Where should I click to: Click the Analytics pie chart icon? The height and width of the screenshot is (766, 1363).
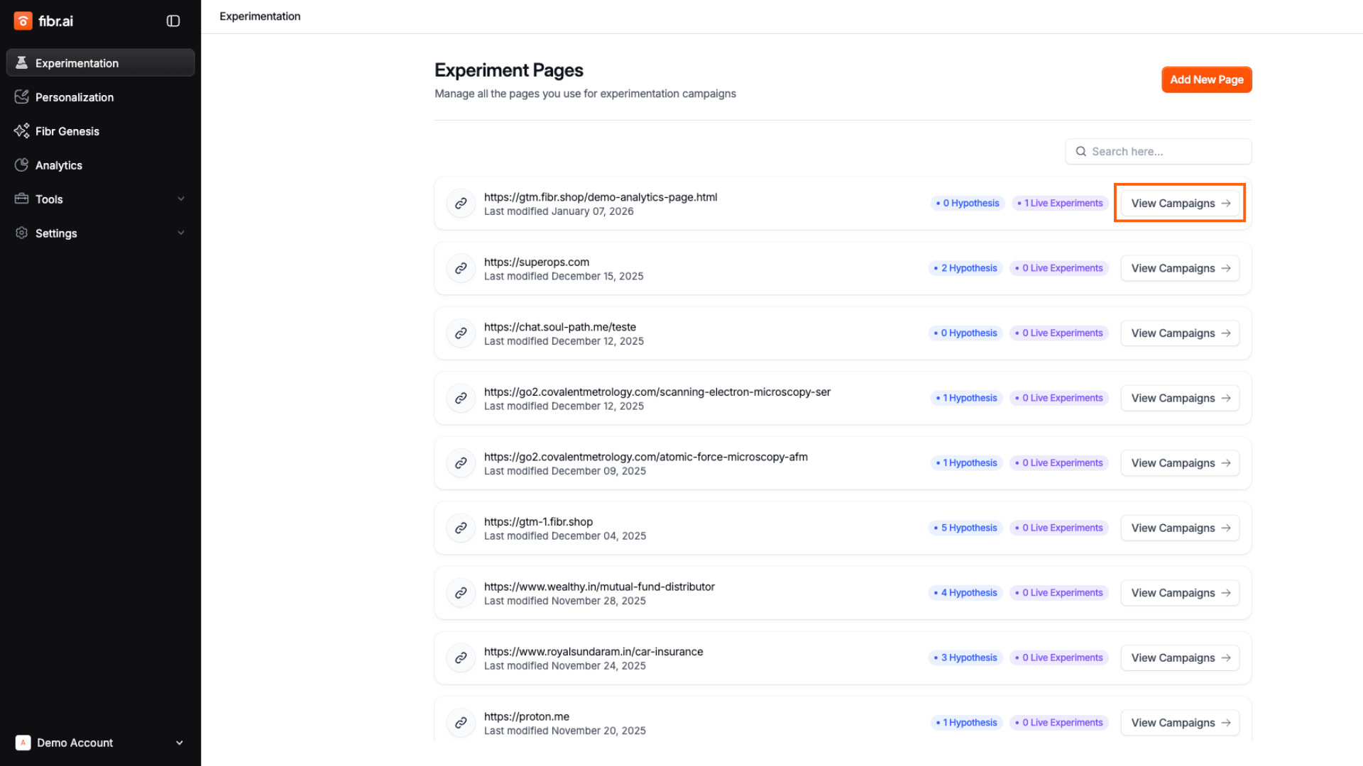[21, 165]
